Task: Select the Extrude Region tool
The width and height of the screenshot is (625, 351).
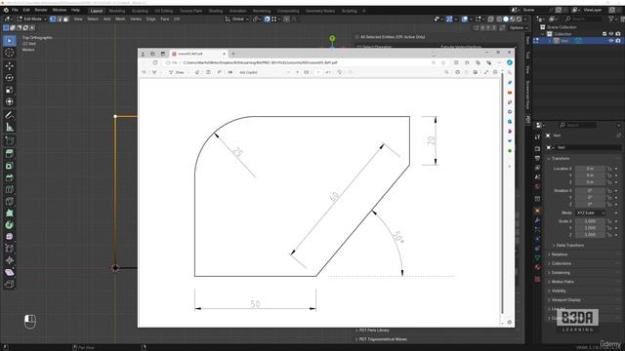Action: click(9, 154)
